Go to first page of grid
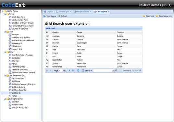The image size is (174, 122). pyautogui.click(x=47, y=70)
